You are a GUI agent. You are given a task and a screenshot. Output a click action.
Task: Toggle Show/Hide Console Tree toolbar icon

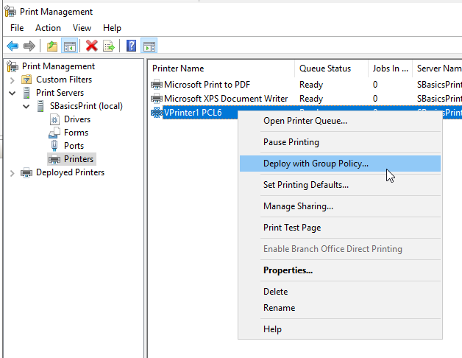tap(70, 46)
